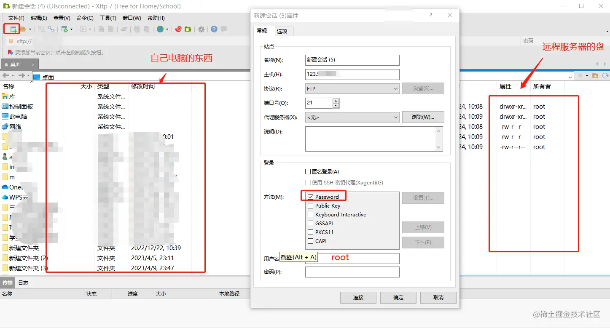
Task: Click the blue help question icon
Action: pyautogui.click(x=214, y=29)
